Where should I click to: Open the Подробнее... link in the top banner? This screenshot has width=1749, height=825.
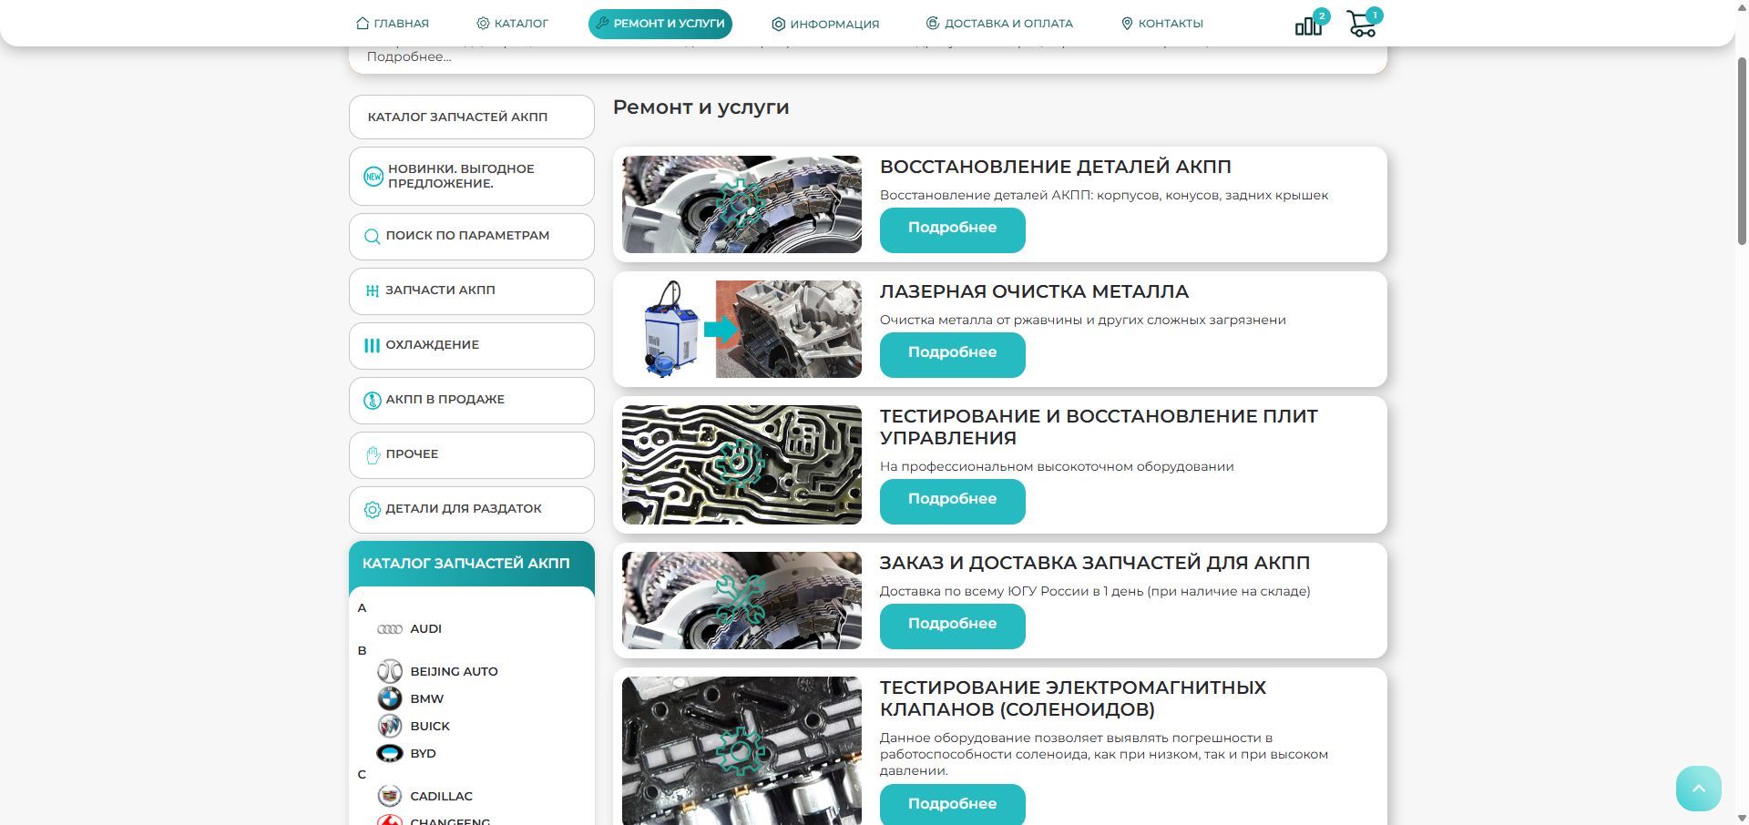coord(409,56)
